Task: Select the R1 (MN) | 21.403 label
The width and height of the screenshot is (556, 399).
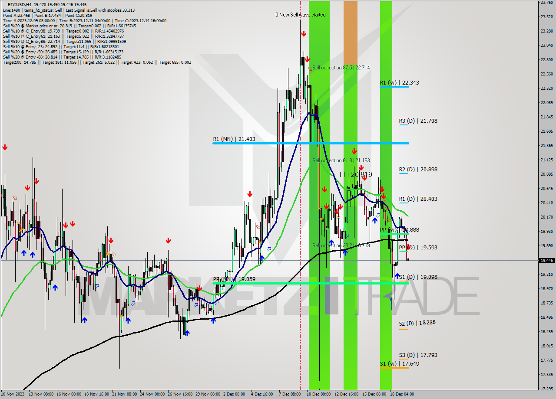Action: coord(234,139)
